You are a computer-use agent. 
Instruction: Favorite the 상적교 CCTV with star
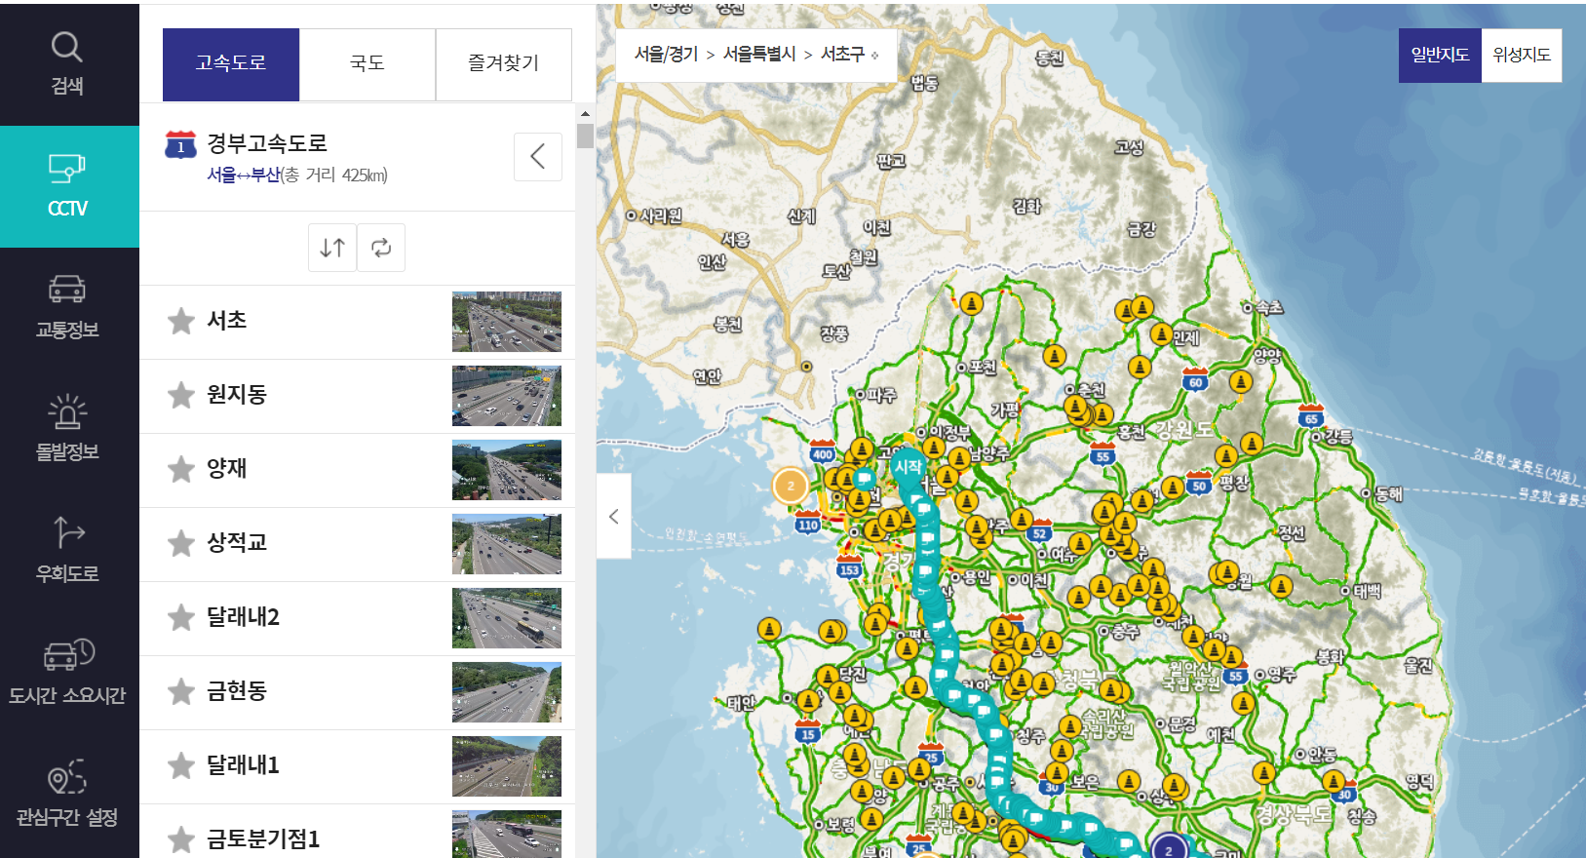[181, 543]
